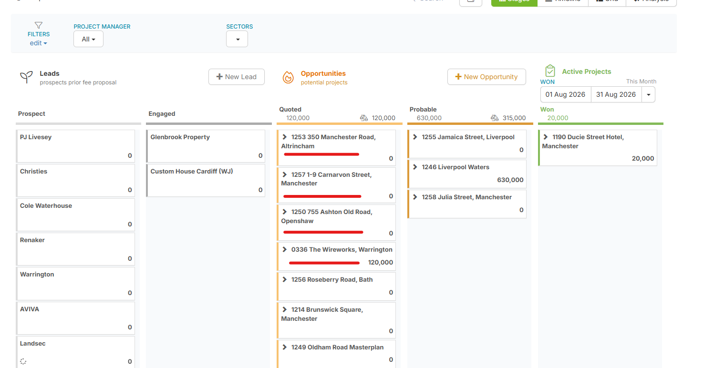
Task: Open the Sectors dropdown
Action: [x=237, y=39]
